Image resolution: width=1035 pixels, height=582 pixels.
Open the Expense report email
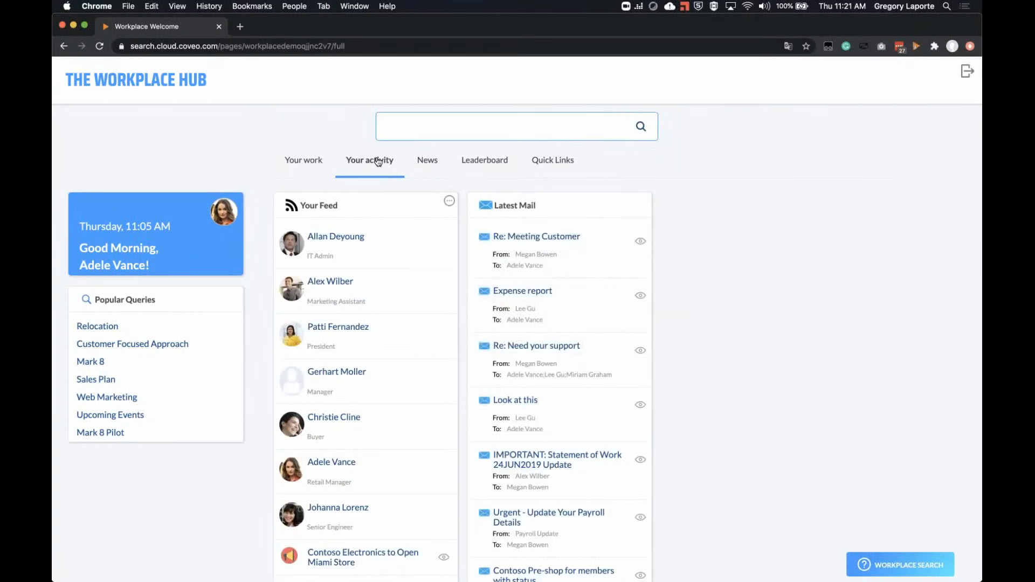point(522,291)
